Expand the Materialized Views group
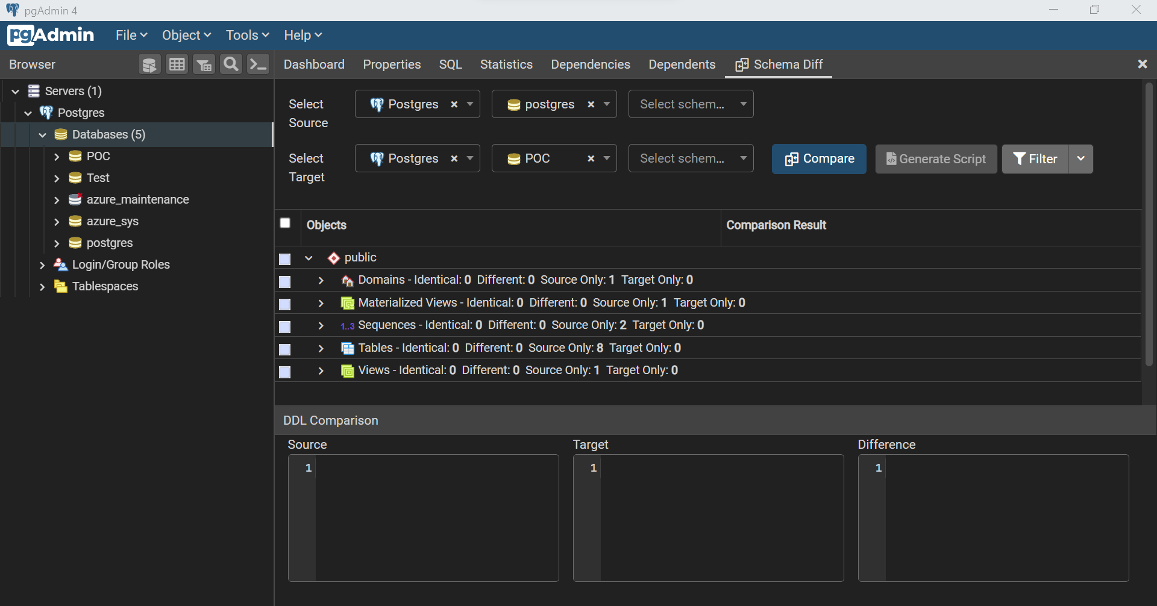Image resolution: width=1157 pixels, height=606 pixels. [x=321, y=303]
